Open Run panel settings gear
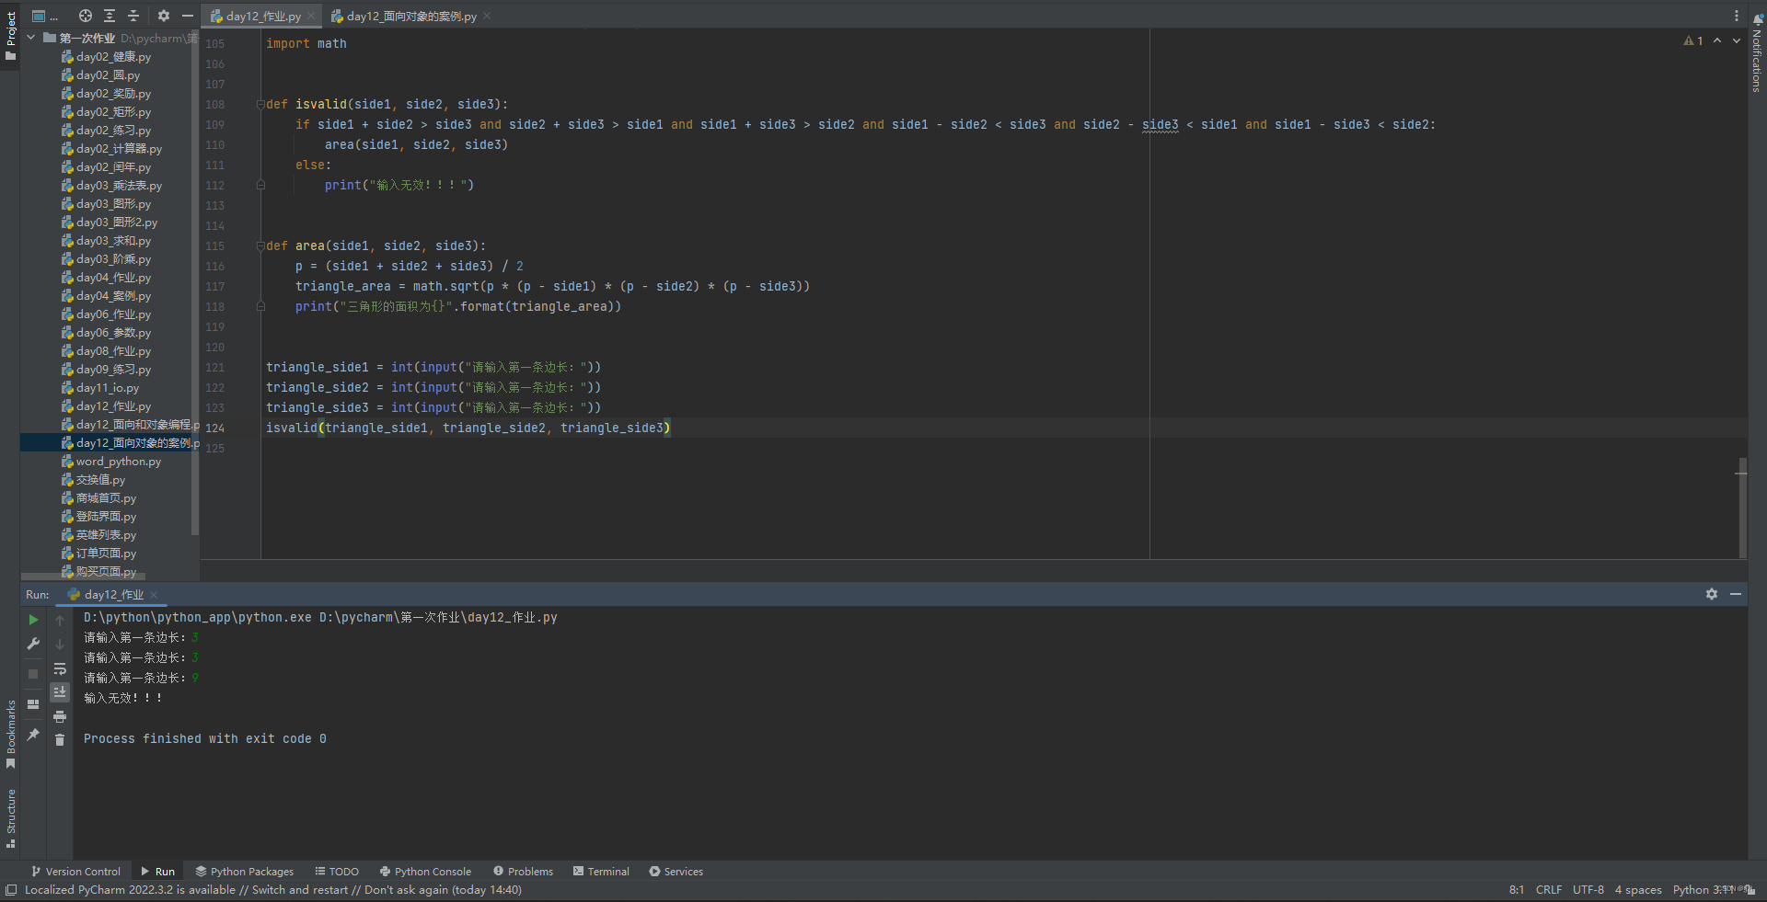1767x902 pixels. click(x=1712, y=594)
